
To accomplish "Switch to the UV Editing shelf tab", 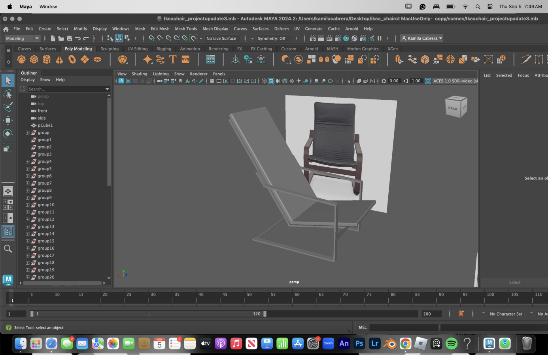I will pos(138,49).
